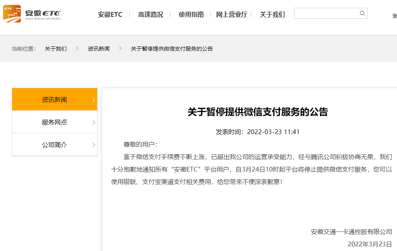Select 公司简介 in the sidebar
The image size is (397, 251).
coord(54,145)
